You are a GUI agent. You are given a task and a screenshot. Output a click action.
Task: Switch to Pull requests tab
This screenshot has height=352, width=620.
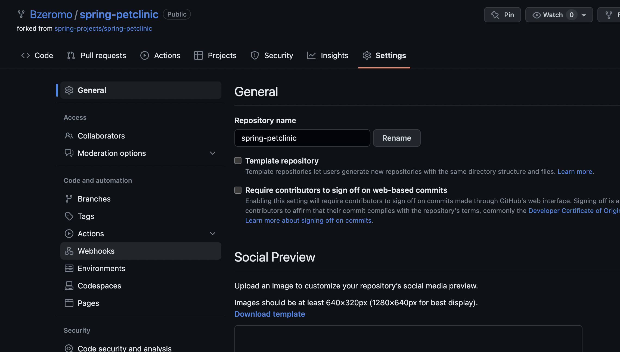click(97, 55)
